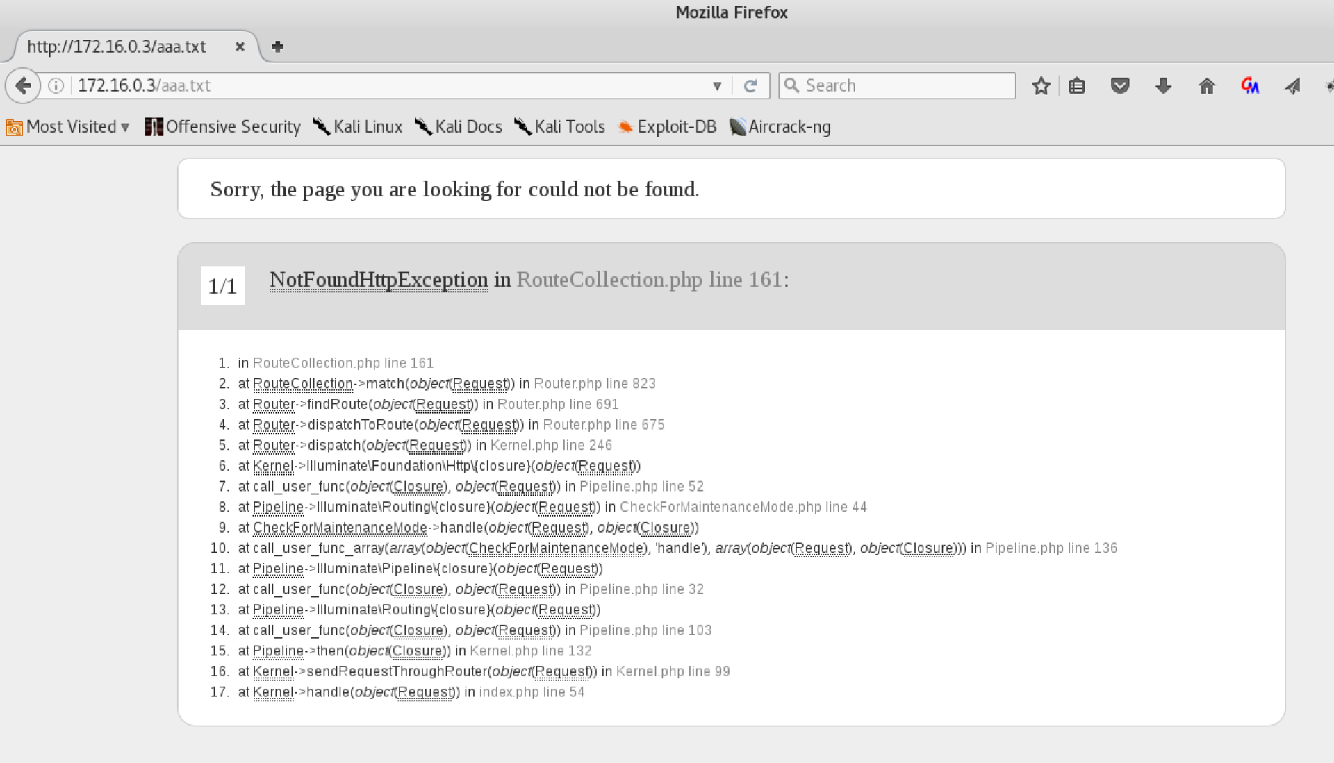Click the NotFoundHttpException link
Screen dimensions: 1334x763
point(379,279)
